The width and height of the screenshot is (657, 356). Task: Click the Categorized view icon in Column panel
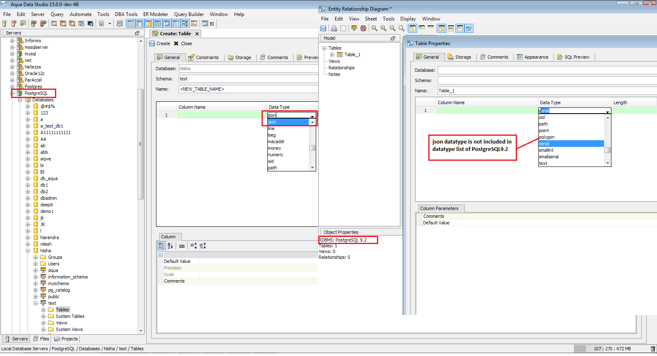[x=161, y=246]
